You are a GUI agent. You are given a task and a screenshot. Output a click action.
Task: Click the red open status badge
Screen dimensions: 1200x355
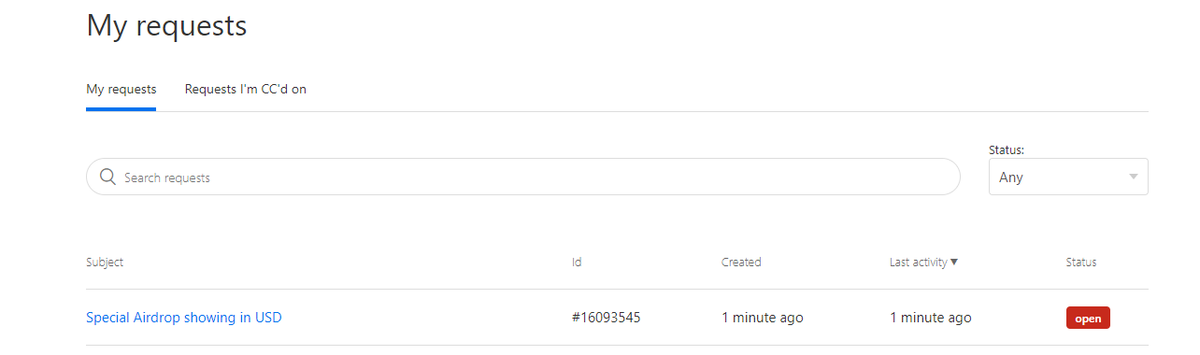coord(1088,318)
